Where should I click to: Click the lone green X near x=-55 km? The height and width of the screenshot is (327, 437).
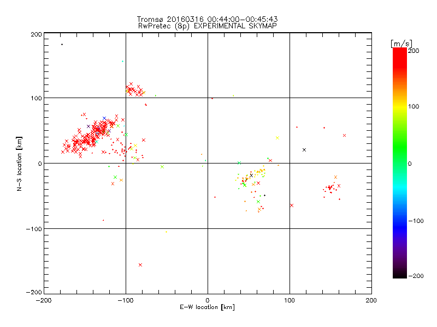[x=162, y=167]
